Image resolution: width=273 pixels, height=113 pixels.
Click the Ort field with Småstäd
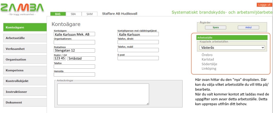point(81,58)
